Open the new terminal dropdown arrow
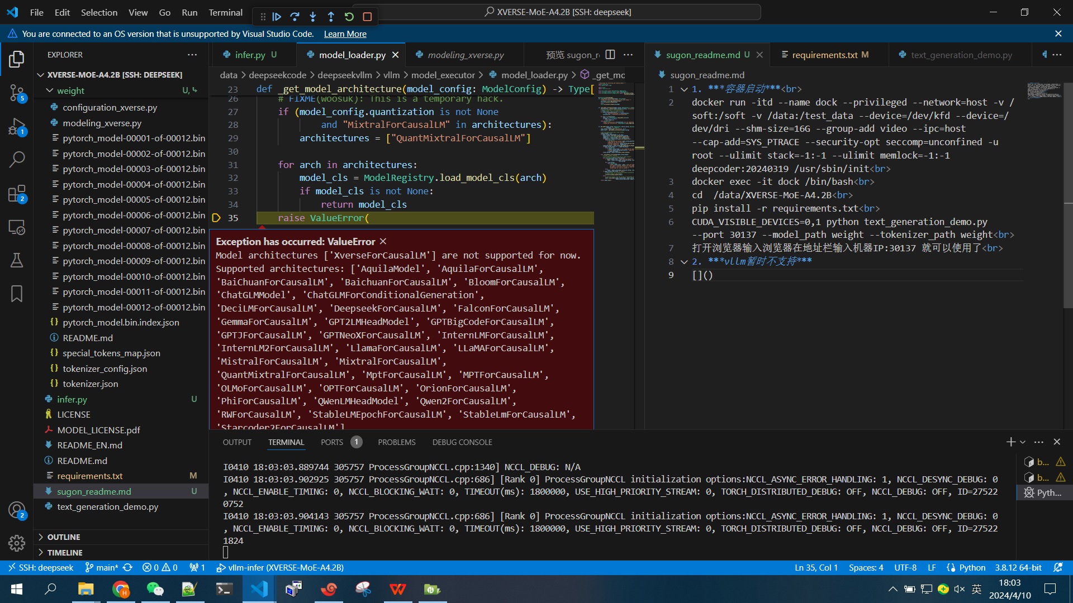This screenshot has height=603, width=1073. 1023,442
